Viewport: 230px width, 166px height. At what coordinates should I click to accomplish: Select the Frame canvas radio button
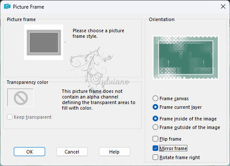155,98
